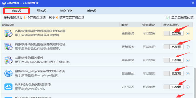Click the 电脑管家 - 启动项管理 window title
Image resolution: width=196 pixels, height=98 pixels.
point(23,3)
